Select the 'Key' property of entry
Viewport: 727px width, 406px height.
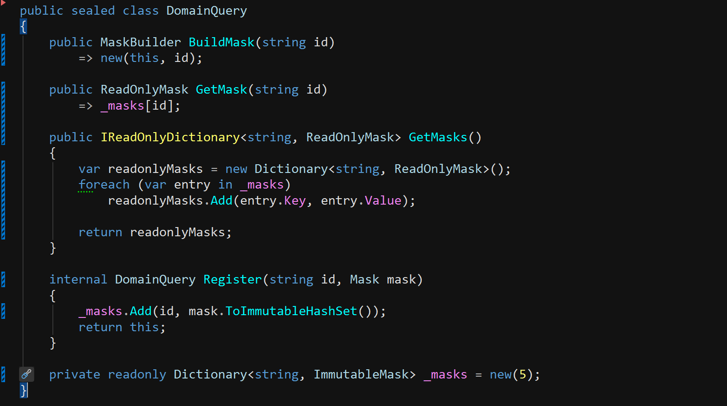[x=295, y=200]
